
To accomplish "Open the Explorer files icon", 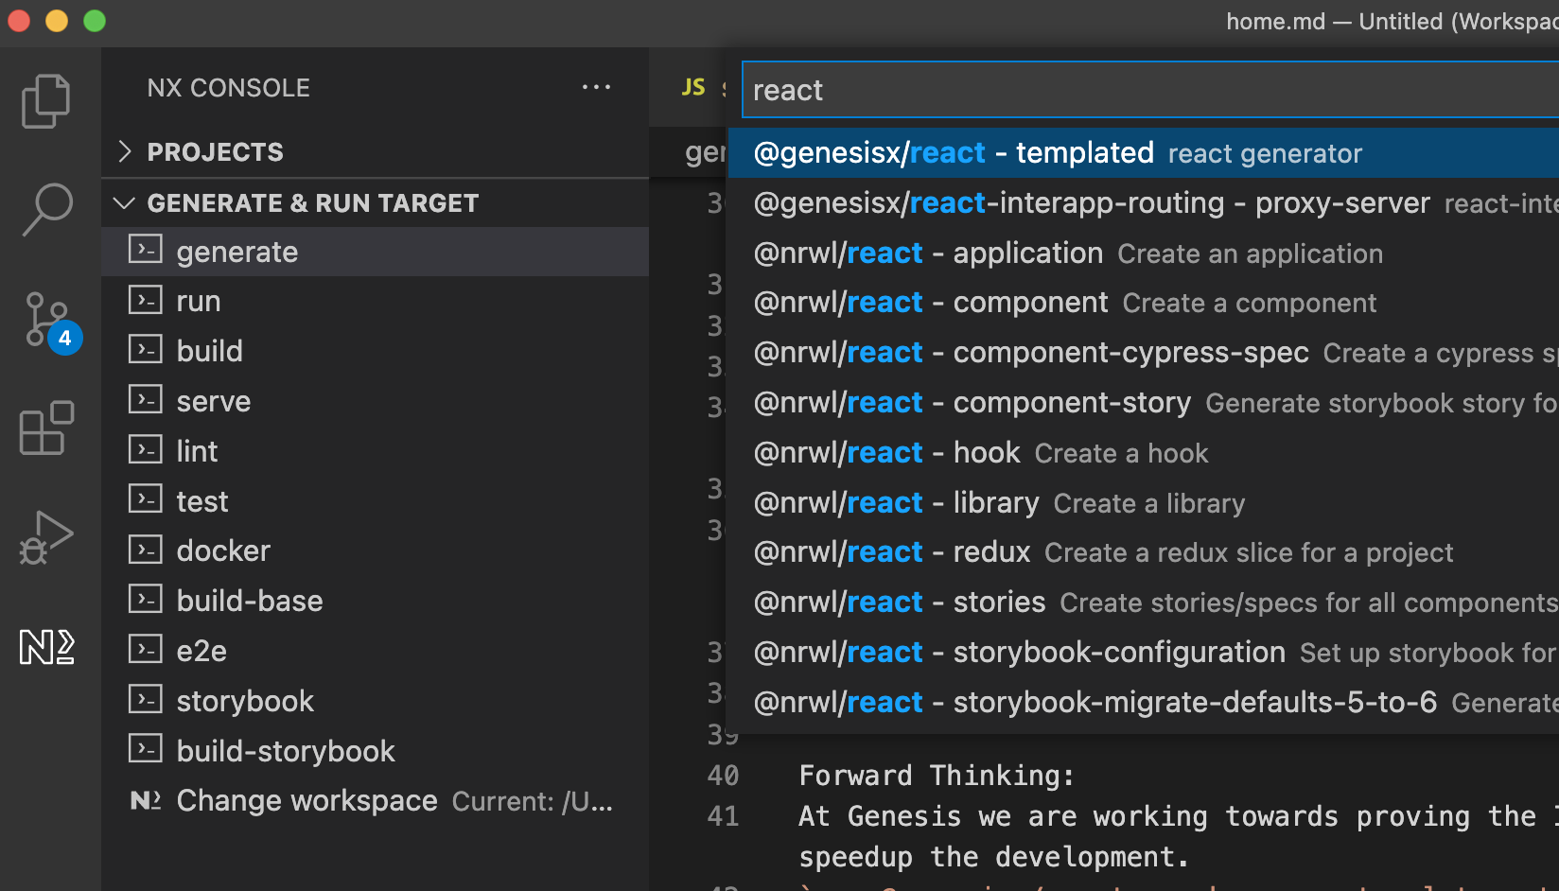I will [45, 100].
